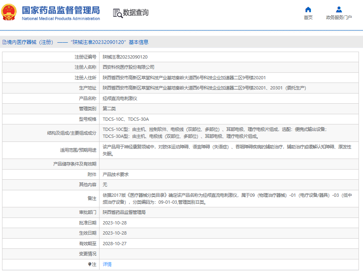Click the 有效期至 label
The height and width of the screenshot is (272, 363).
click(88, 244)
